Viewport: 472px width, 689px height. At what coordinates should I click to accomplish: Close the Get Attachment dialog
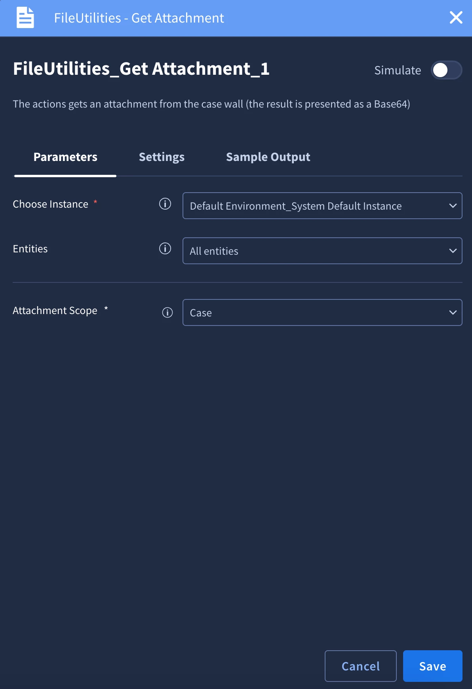456,17
